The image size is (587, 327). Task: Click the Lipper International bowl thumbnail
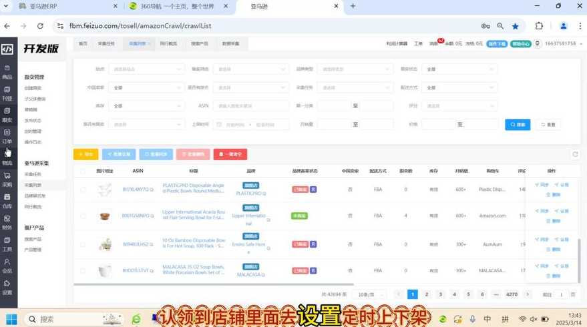point(105,216)
